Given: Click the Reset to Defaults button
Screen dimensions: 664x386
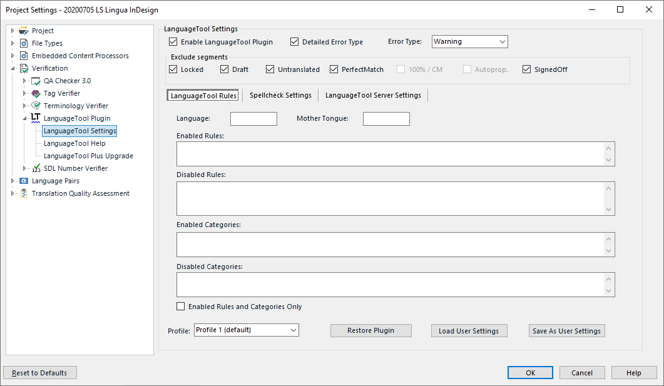Looking at the screenshot, I should 40,373.
